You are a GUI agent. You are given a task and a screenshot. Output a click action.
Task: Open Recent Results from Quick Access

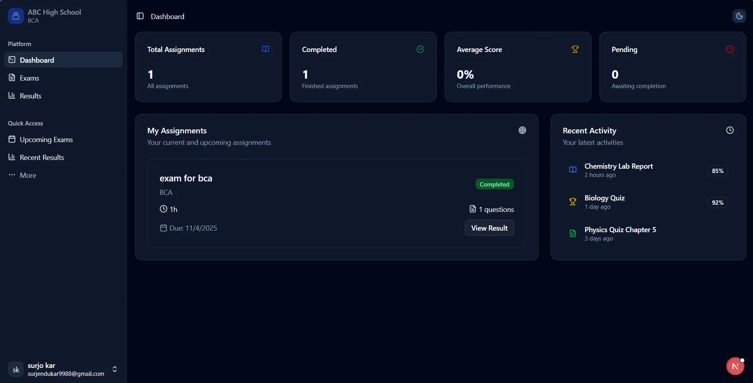click(x=42, y=157)
